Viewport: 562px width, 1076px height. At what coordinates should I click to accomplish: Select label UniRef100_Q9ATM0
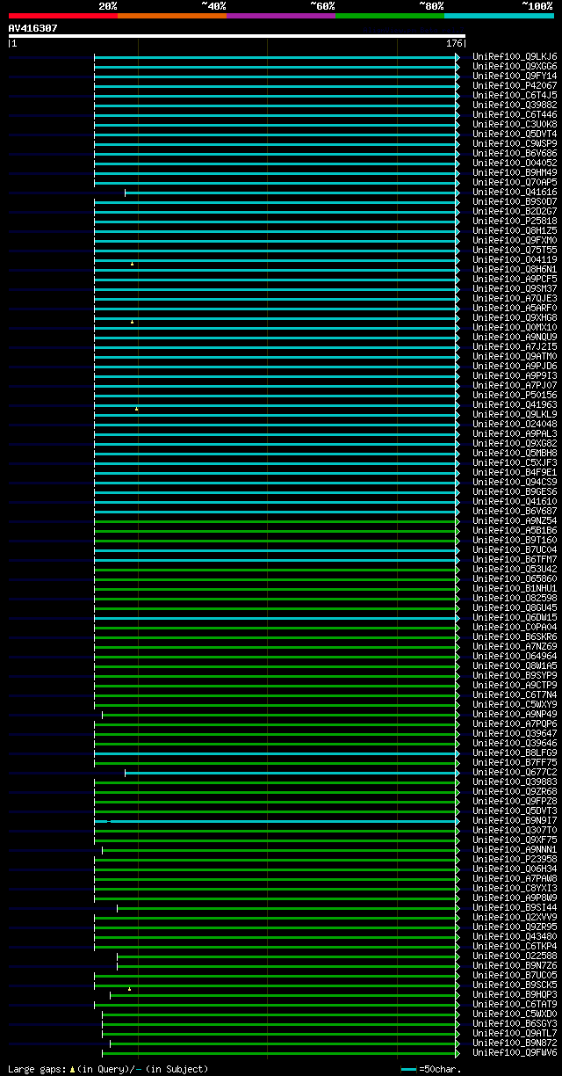click(515, 356)
